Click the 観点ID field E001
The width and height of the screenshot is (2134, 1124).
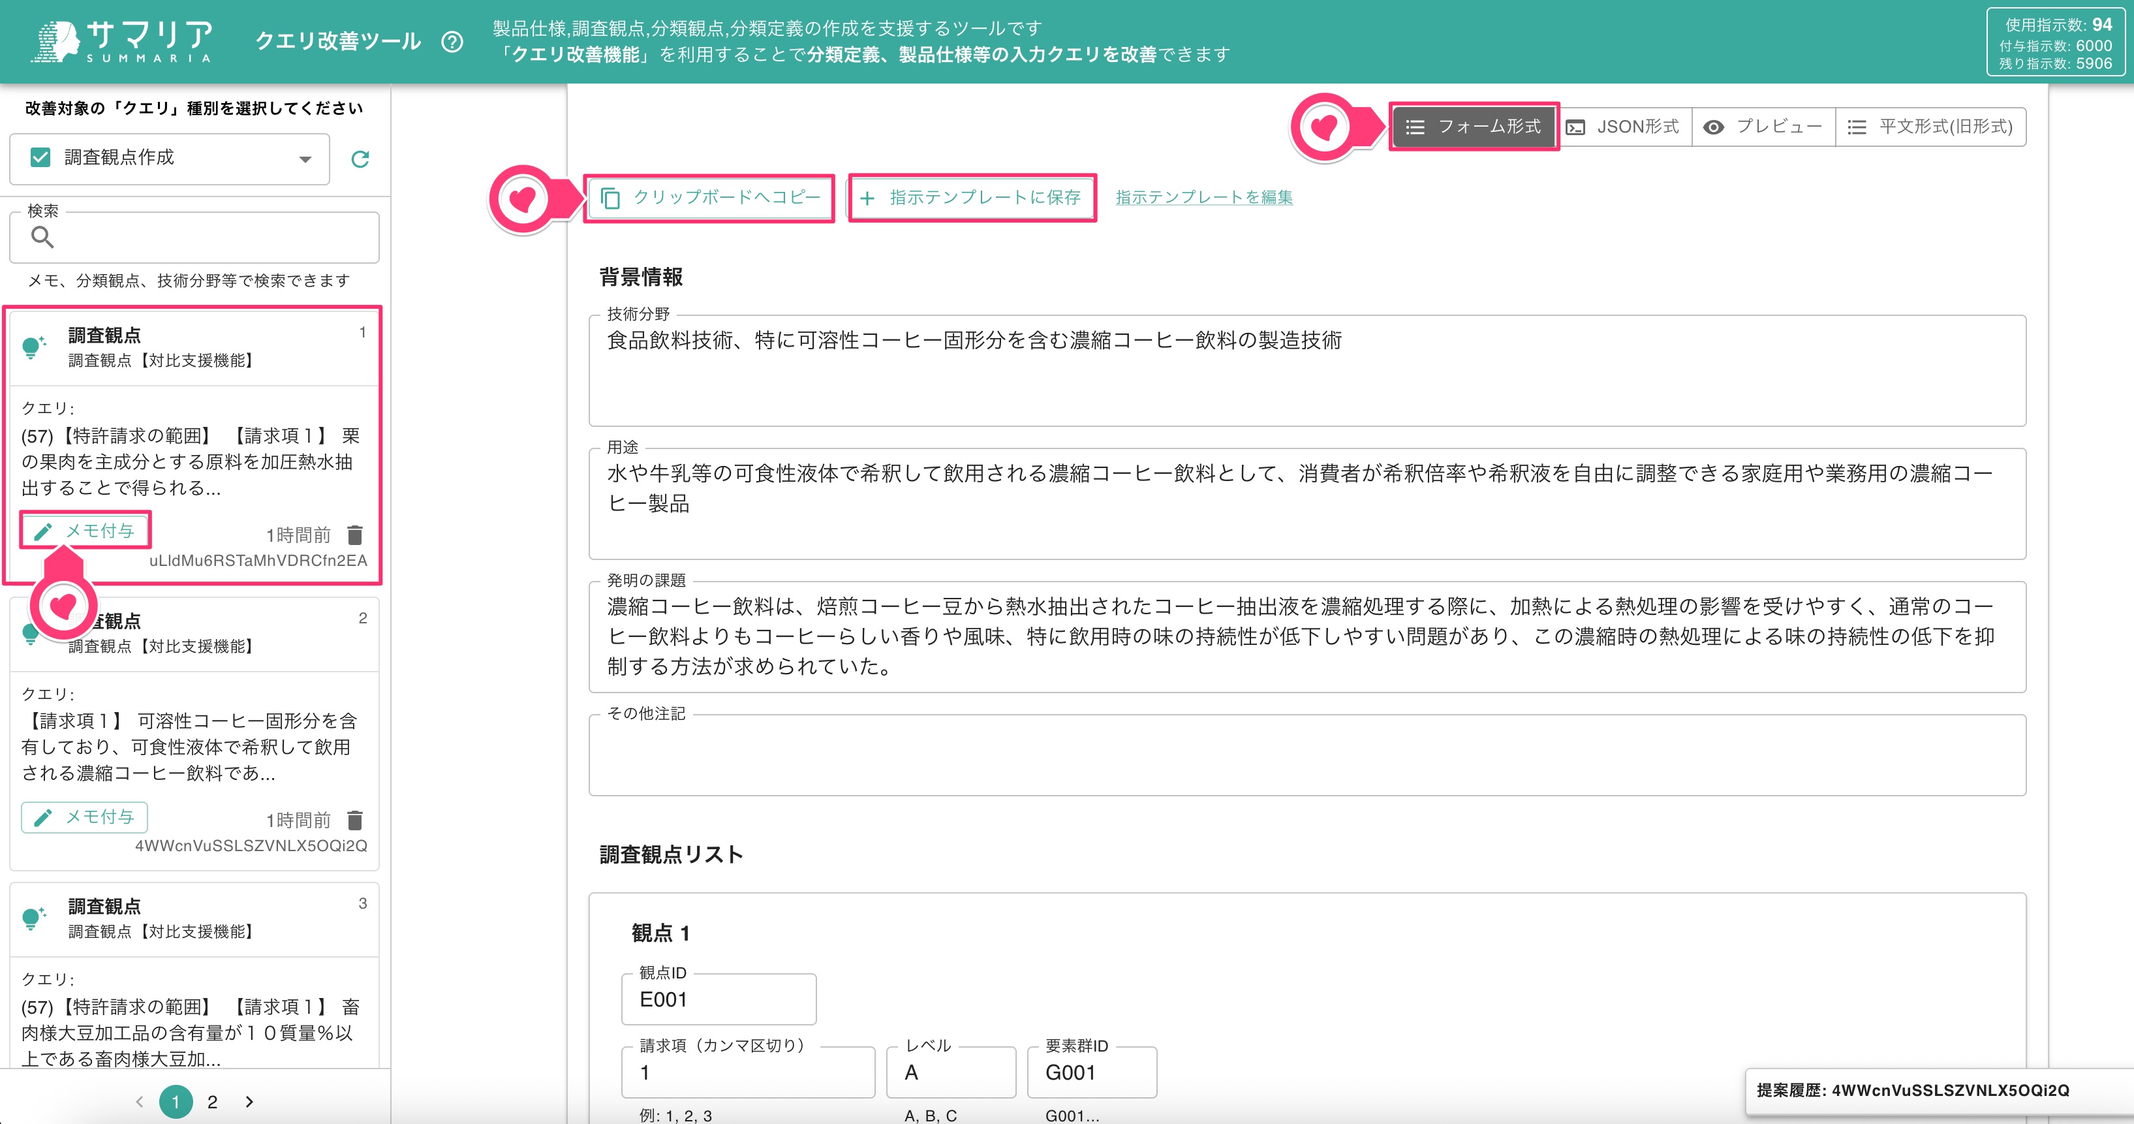(719, 999)
